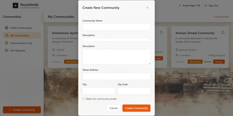Close the Create New Community dialog
This screenshot has width=233, height=116.
coord(147,7)
